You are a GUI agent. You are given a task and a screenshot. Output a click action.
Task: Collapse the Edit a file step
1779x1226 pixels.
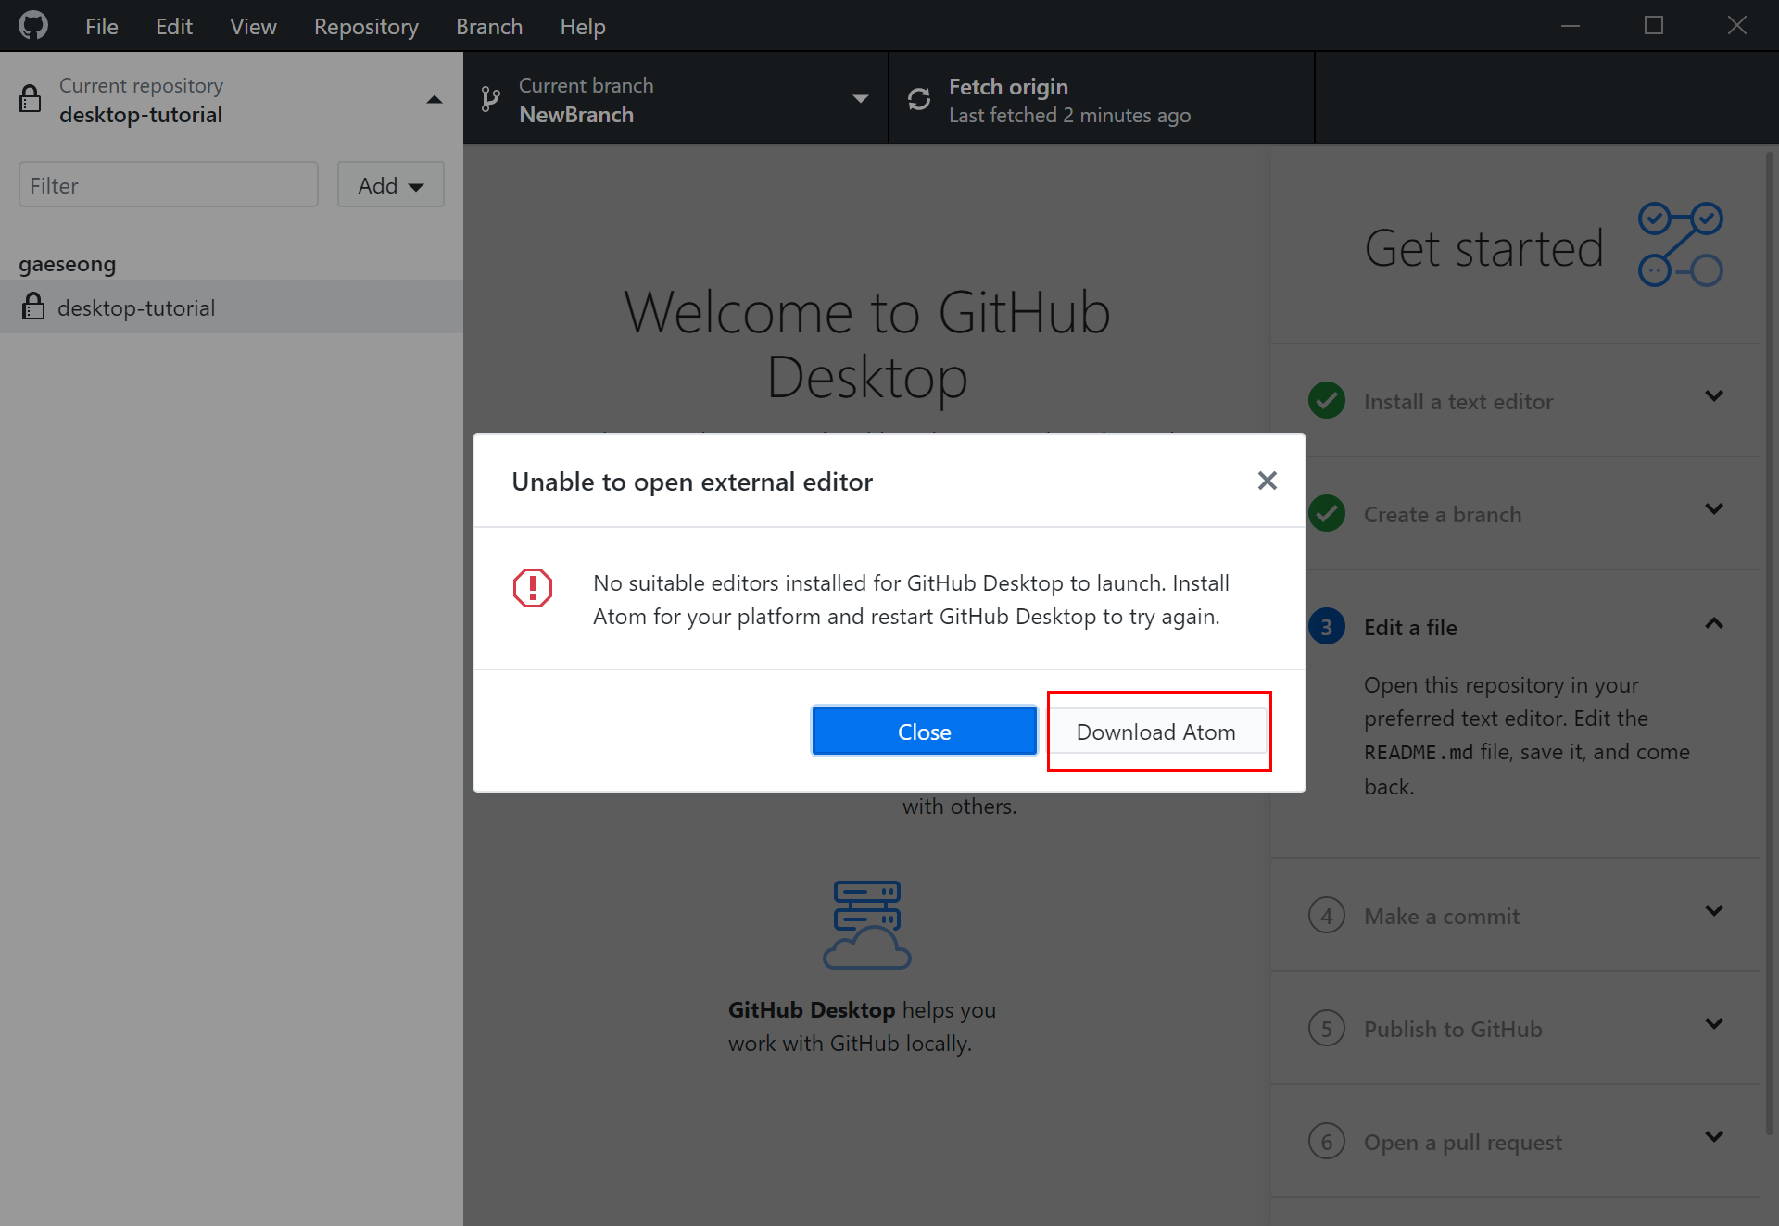pyautogui.click(x=1714, y=624)
